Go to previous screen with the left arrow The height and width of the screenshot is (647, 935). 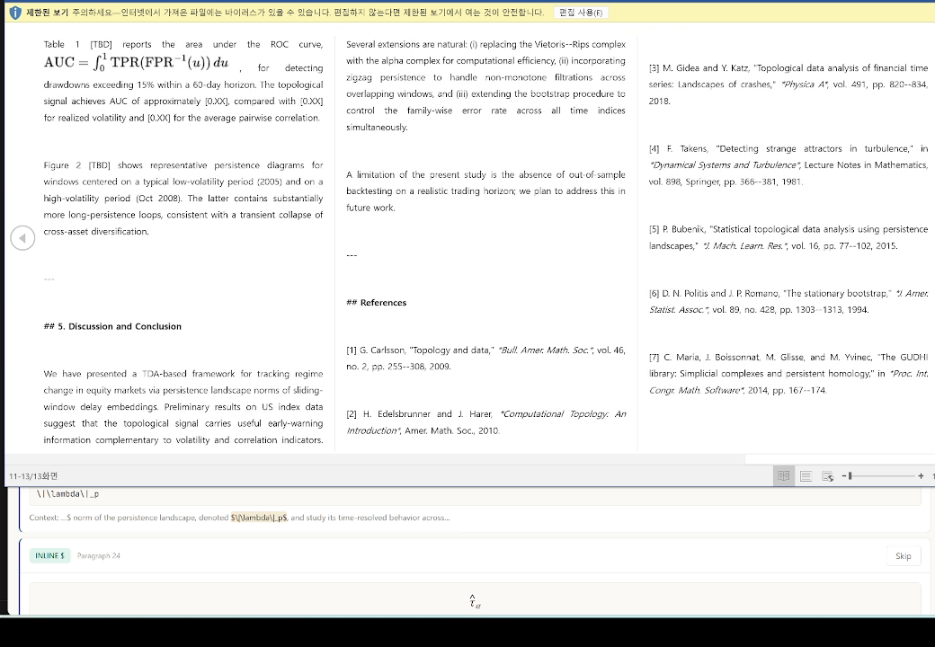[x=22, y=238]
